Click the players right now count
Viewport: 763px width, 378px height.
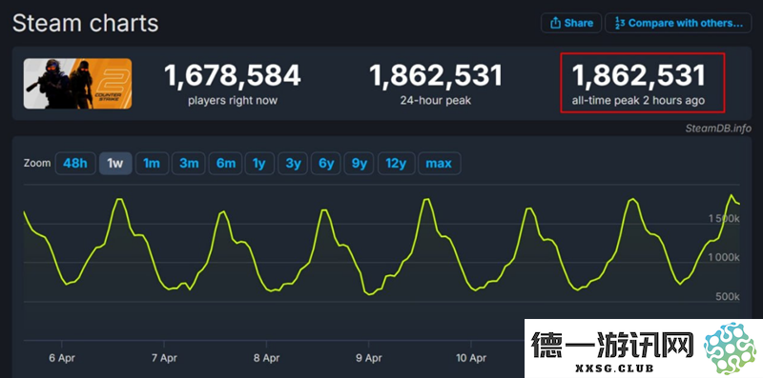click(x=233, y=76)
